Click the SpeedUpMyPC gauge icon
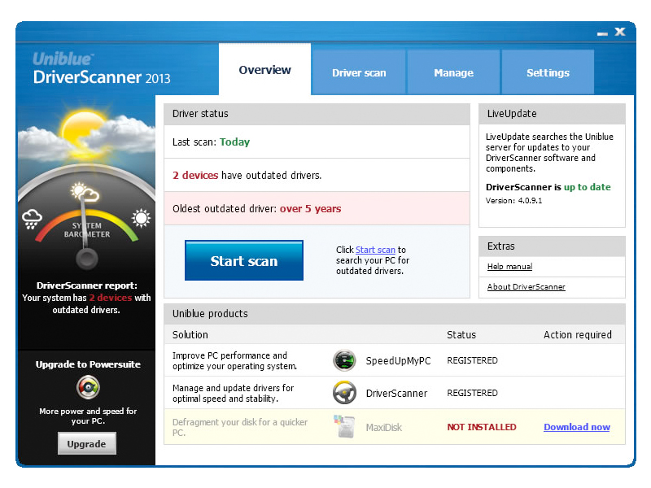The width and height of the screenshot is (651, 488). 344,360
